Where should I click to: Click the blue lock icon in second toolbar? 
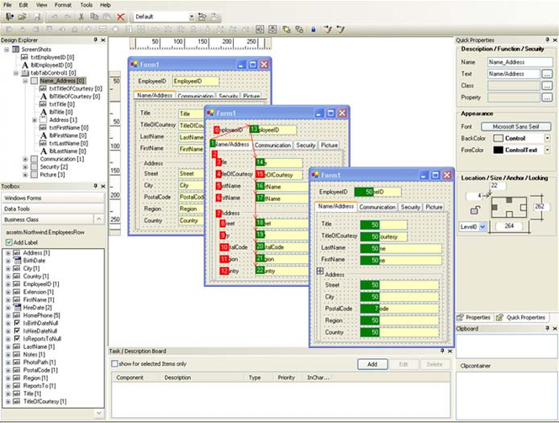point(313,29)
